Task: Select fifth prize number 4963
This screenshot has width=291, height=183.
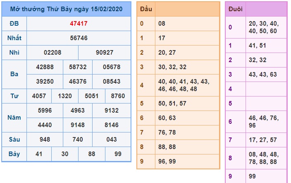Action: tap(78, 111)
